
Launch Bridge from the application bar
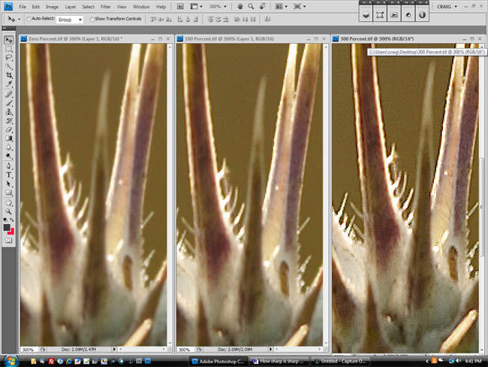coord(180,6)
